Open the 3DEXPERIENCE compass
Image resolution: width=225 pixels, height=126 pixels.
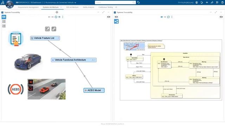tap(9, 4)
